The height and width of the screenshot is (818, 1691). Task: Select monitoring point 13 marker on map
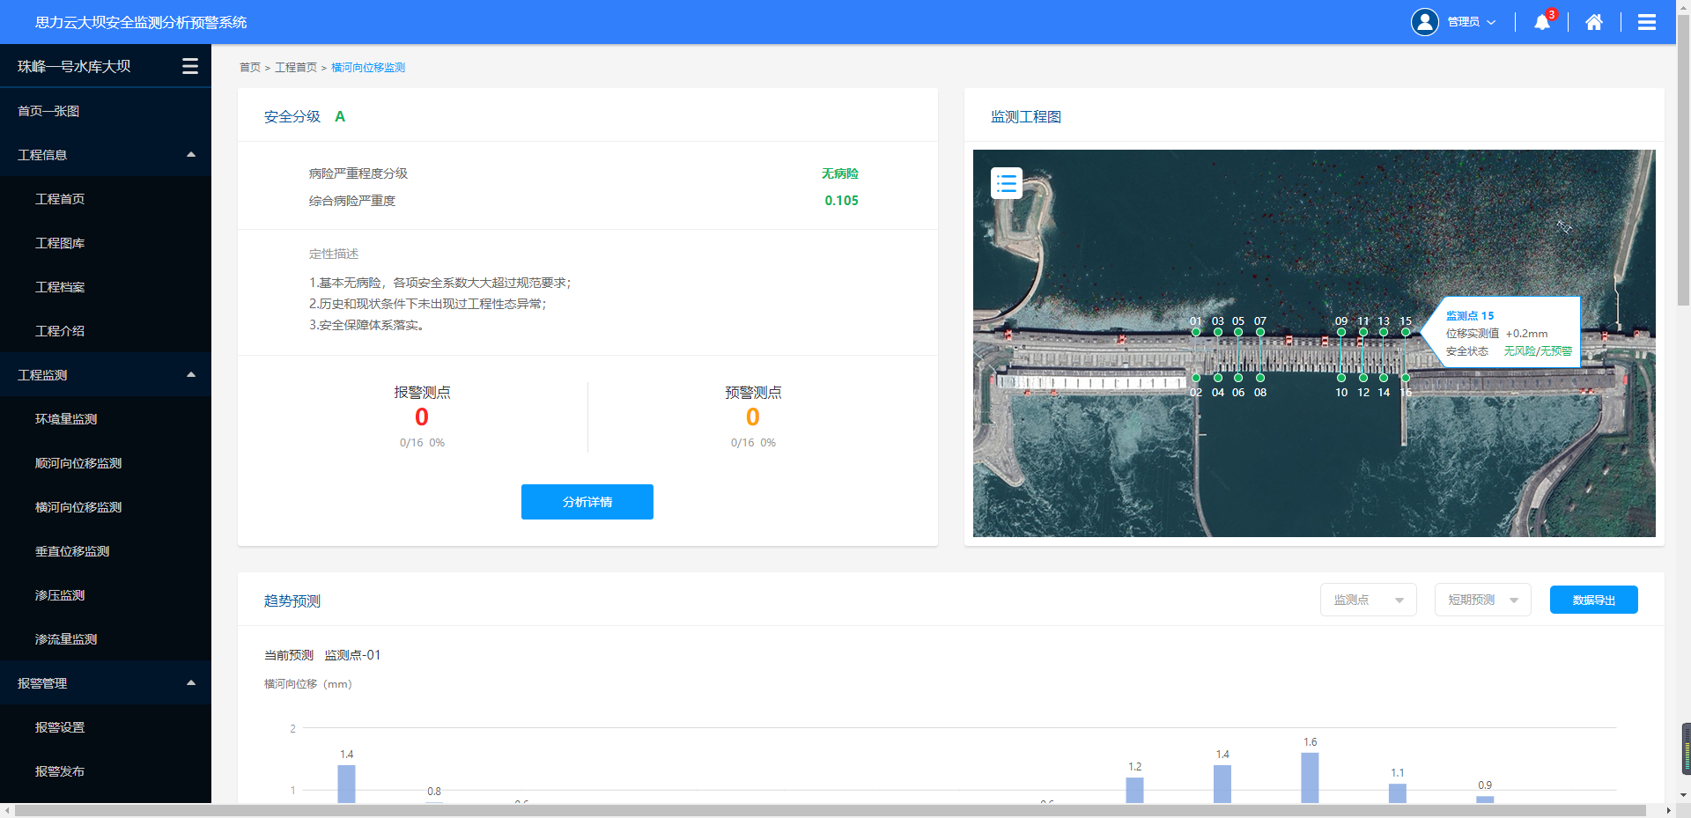(x=1384, y=332)
